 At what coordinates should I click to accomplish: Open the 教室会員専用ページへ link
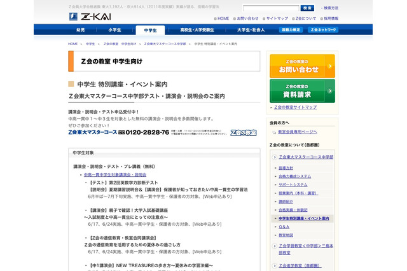click(298, 132)
